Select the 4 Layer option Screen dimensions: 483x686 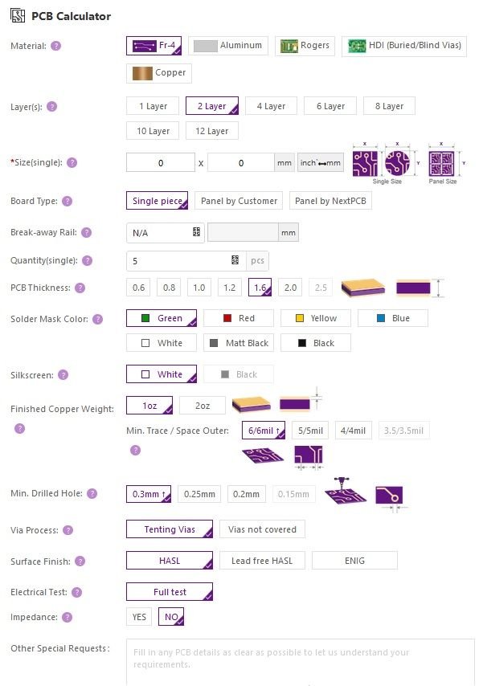[x=271, y=106]
